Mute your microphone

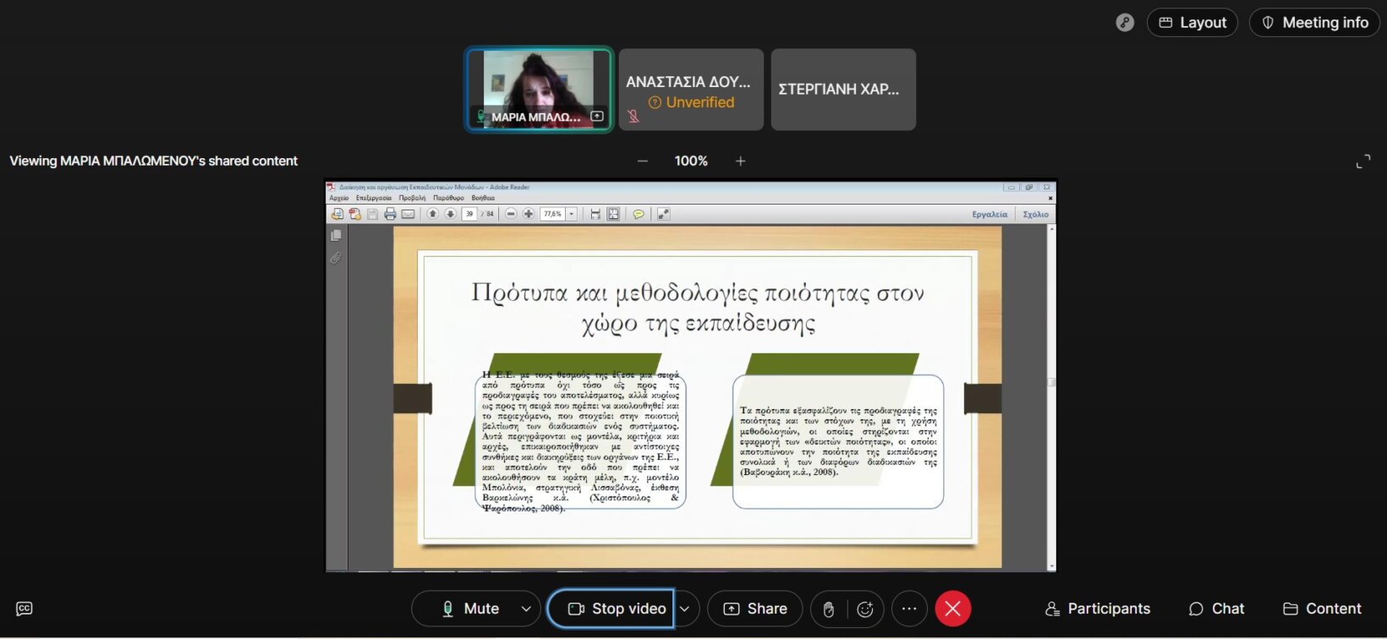pyautogui.click(x=470, y=609)
